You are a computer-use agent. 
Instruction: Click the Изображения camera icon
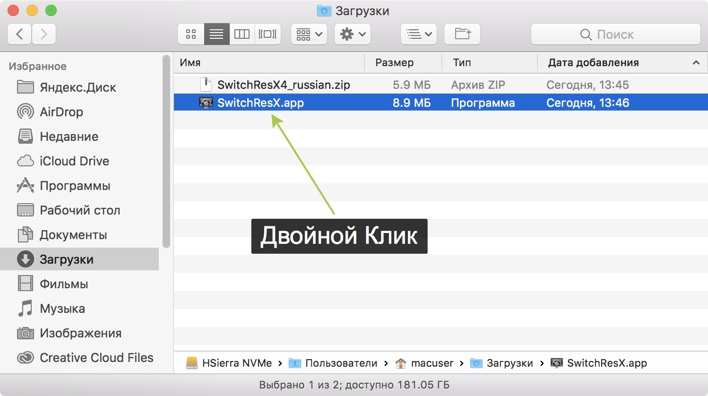click(x=26, y=333)
